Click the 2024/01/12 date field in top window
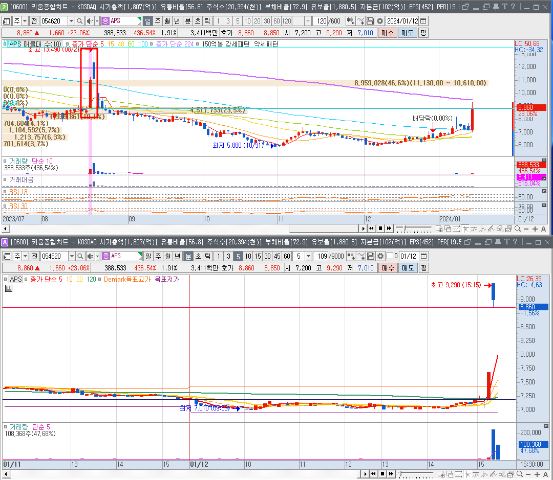553x480 pixels. coord(402,21)
